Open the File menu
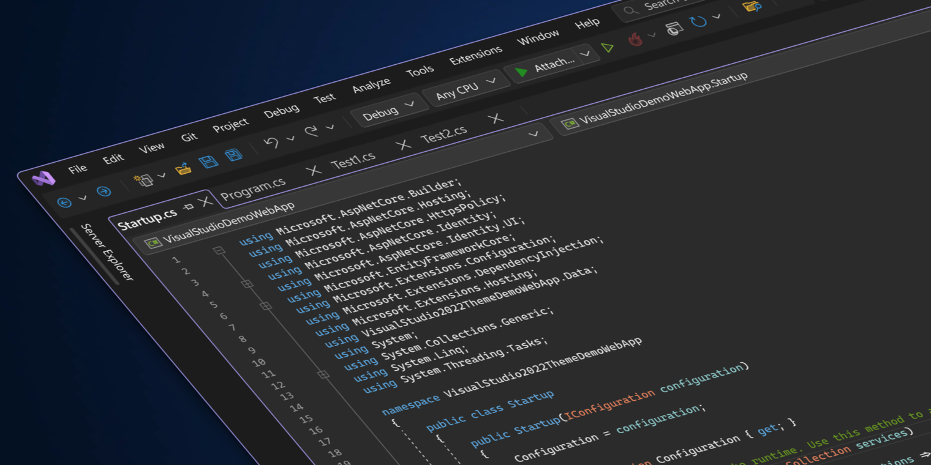Image resolution: width=931 pixels, height=465 pixels. [x=78, y=169]
